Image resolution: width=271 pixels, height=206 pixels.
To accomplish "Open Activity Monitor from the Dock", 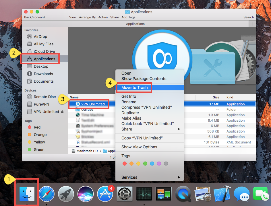I will 144,195.
